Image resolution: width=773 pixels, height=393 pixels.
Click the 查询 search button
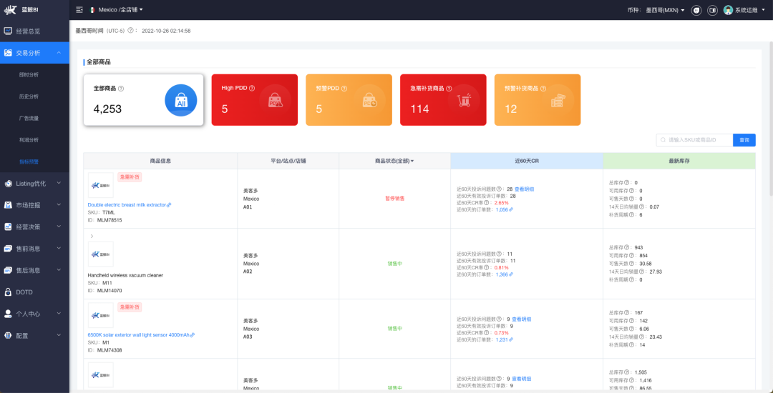744,140
